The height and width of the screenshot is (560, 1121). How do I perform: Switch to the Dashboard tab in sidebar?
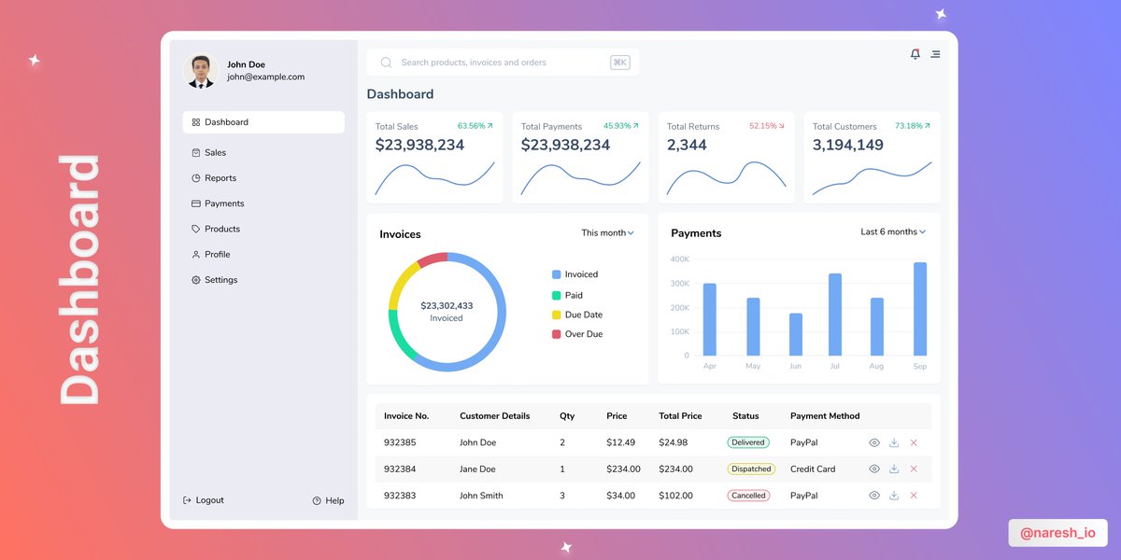(226, 121)
